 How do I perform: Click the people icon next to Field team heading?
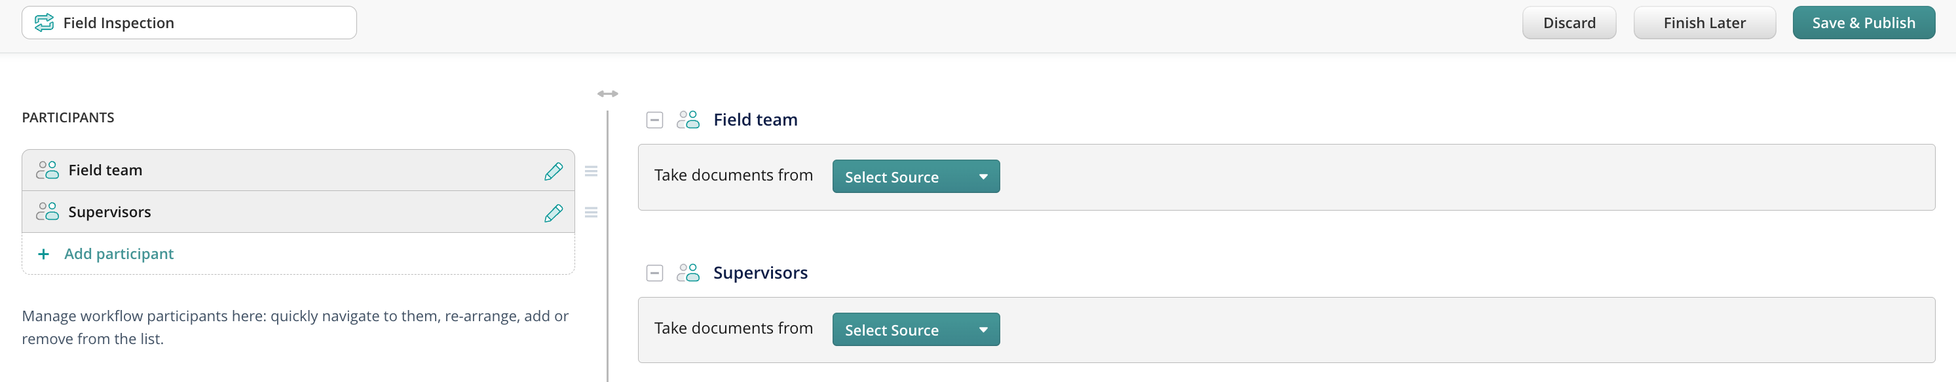[x=688, y=120]
